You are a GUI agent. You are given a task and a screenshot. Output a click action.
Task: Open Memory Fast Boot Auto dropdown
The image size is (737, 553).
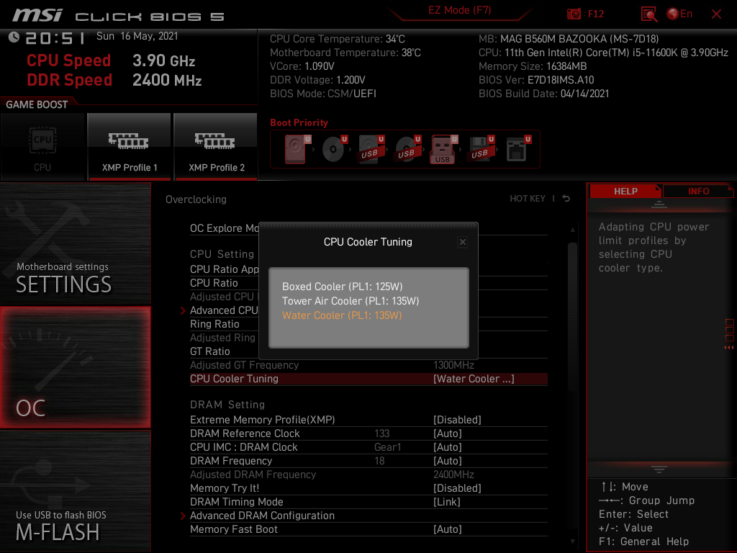click(448, 529)
